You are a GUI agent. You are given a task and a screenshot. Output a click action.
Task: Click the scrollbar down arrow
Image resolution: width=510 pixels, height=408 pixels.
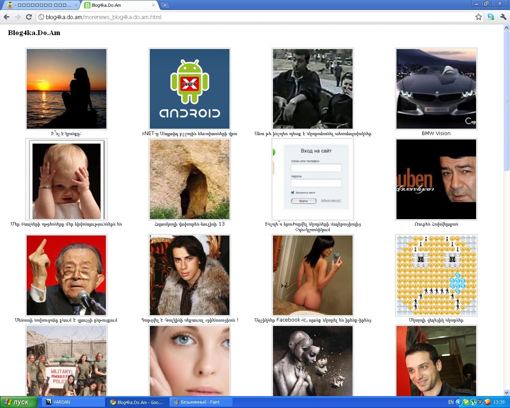[x=507, y=393]
